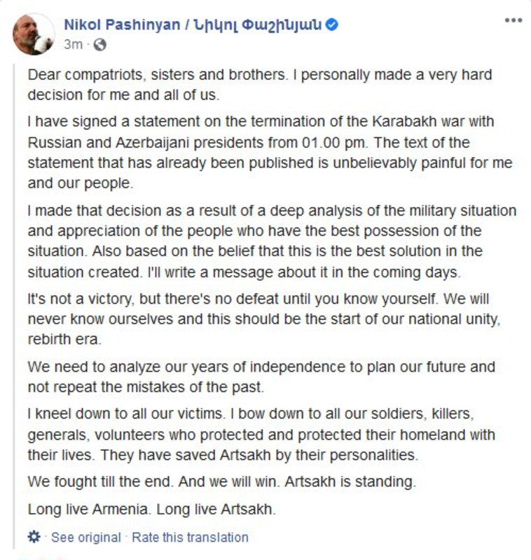Viewport: 531px width, 560px height.
Task: Click Nikol Pashinyan's profile picture
Action: coord(34,34)
